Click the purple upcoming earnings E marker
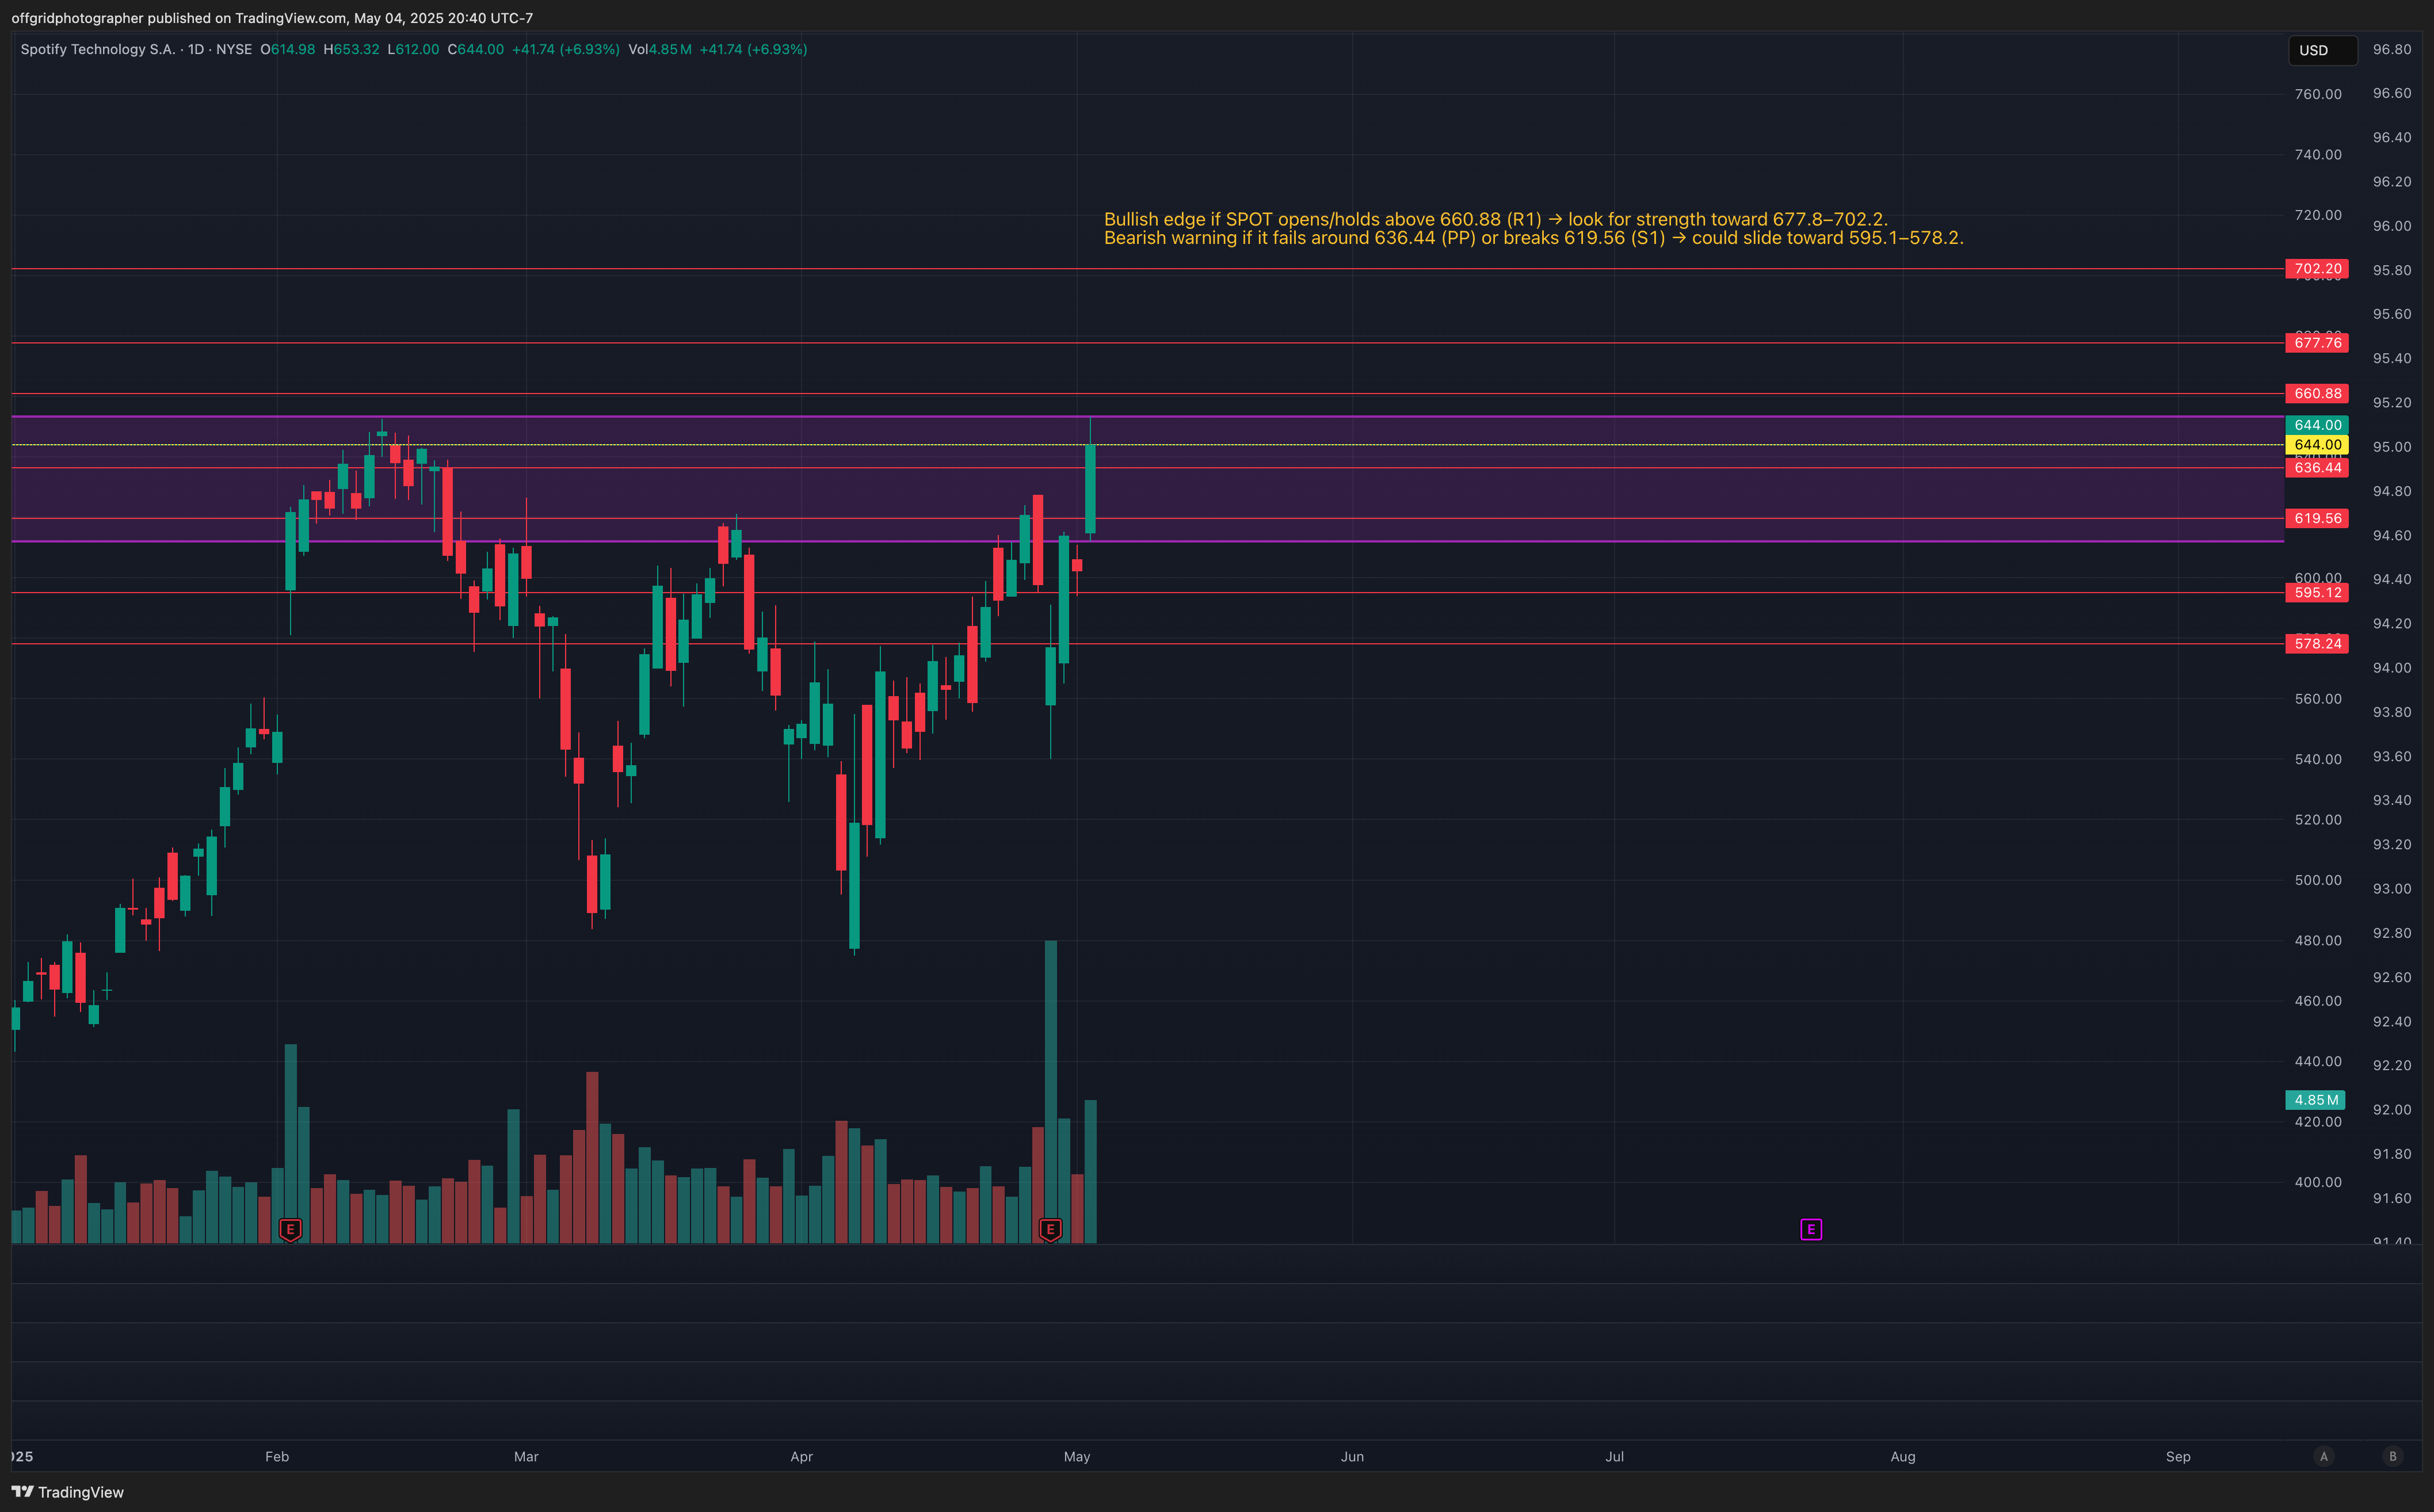This screenshot has height=1512, width=2434. (1811, 1229)
